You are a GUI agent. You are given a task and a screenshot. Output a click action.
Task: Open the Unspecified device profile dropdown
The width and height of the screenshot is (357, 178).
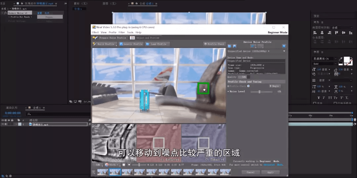(x=284, y=51)
